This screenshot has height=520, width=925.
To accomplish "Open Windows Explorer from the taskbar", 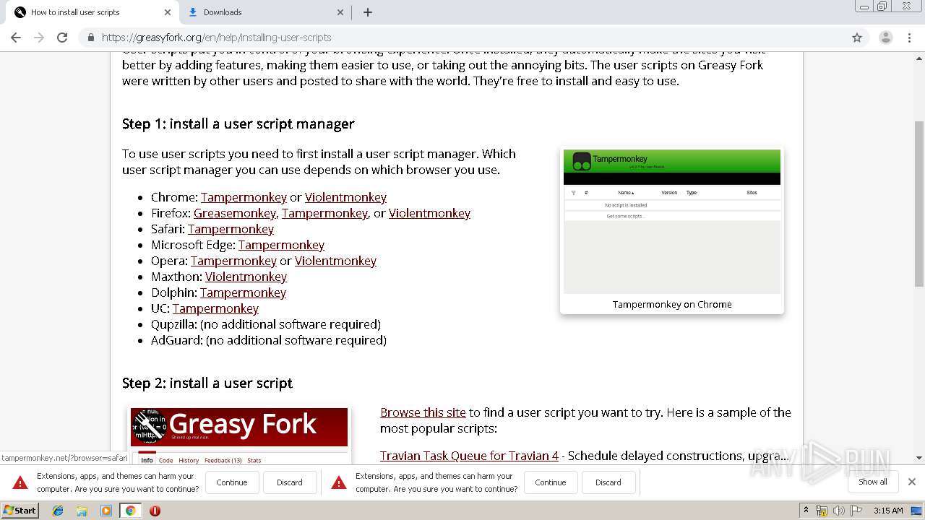I will (82, 511).
